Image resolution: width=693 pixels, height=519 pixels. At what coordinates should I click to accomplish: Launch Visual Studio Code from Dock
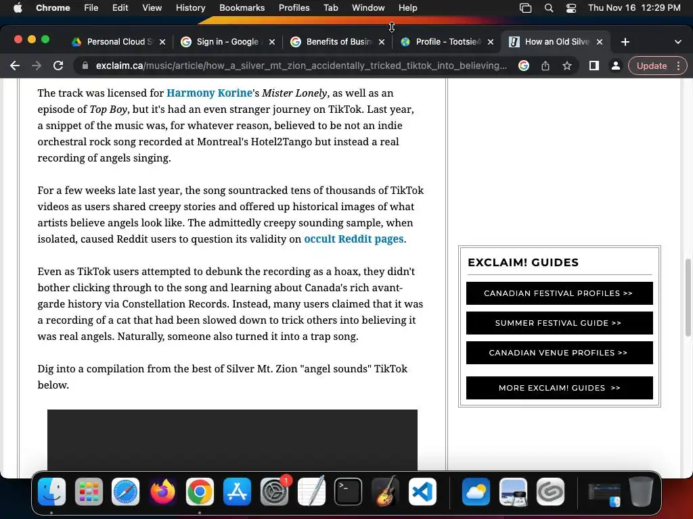pyautogui.click(x=422, y=491)
